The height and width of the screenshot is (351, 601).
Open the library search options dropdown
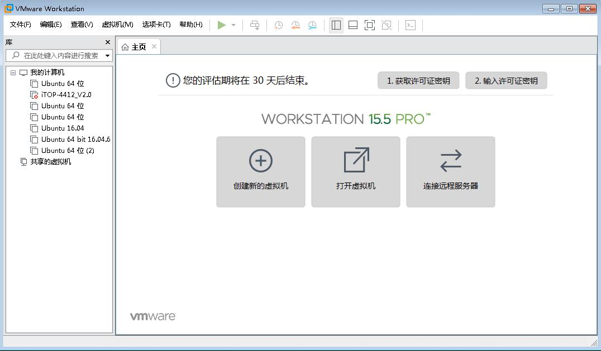pos(106,55)
